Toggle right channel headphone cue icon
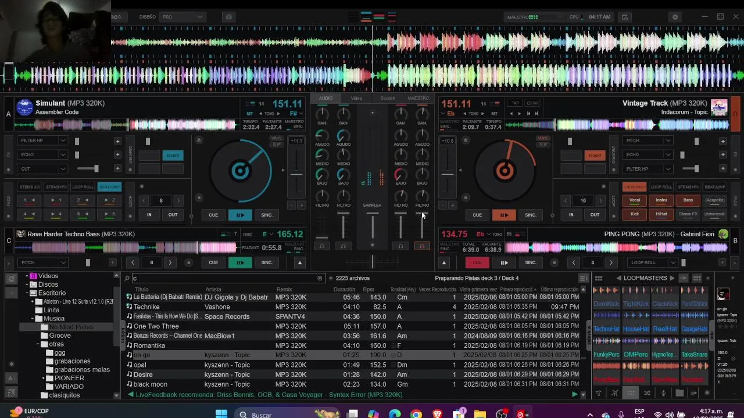 click(422, 246)
